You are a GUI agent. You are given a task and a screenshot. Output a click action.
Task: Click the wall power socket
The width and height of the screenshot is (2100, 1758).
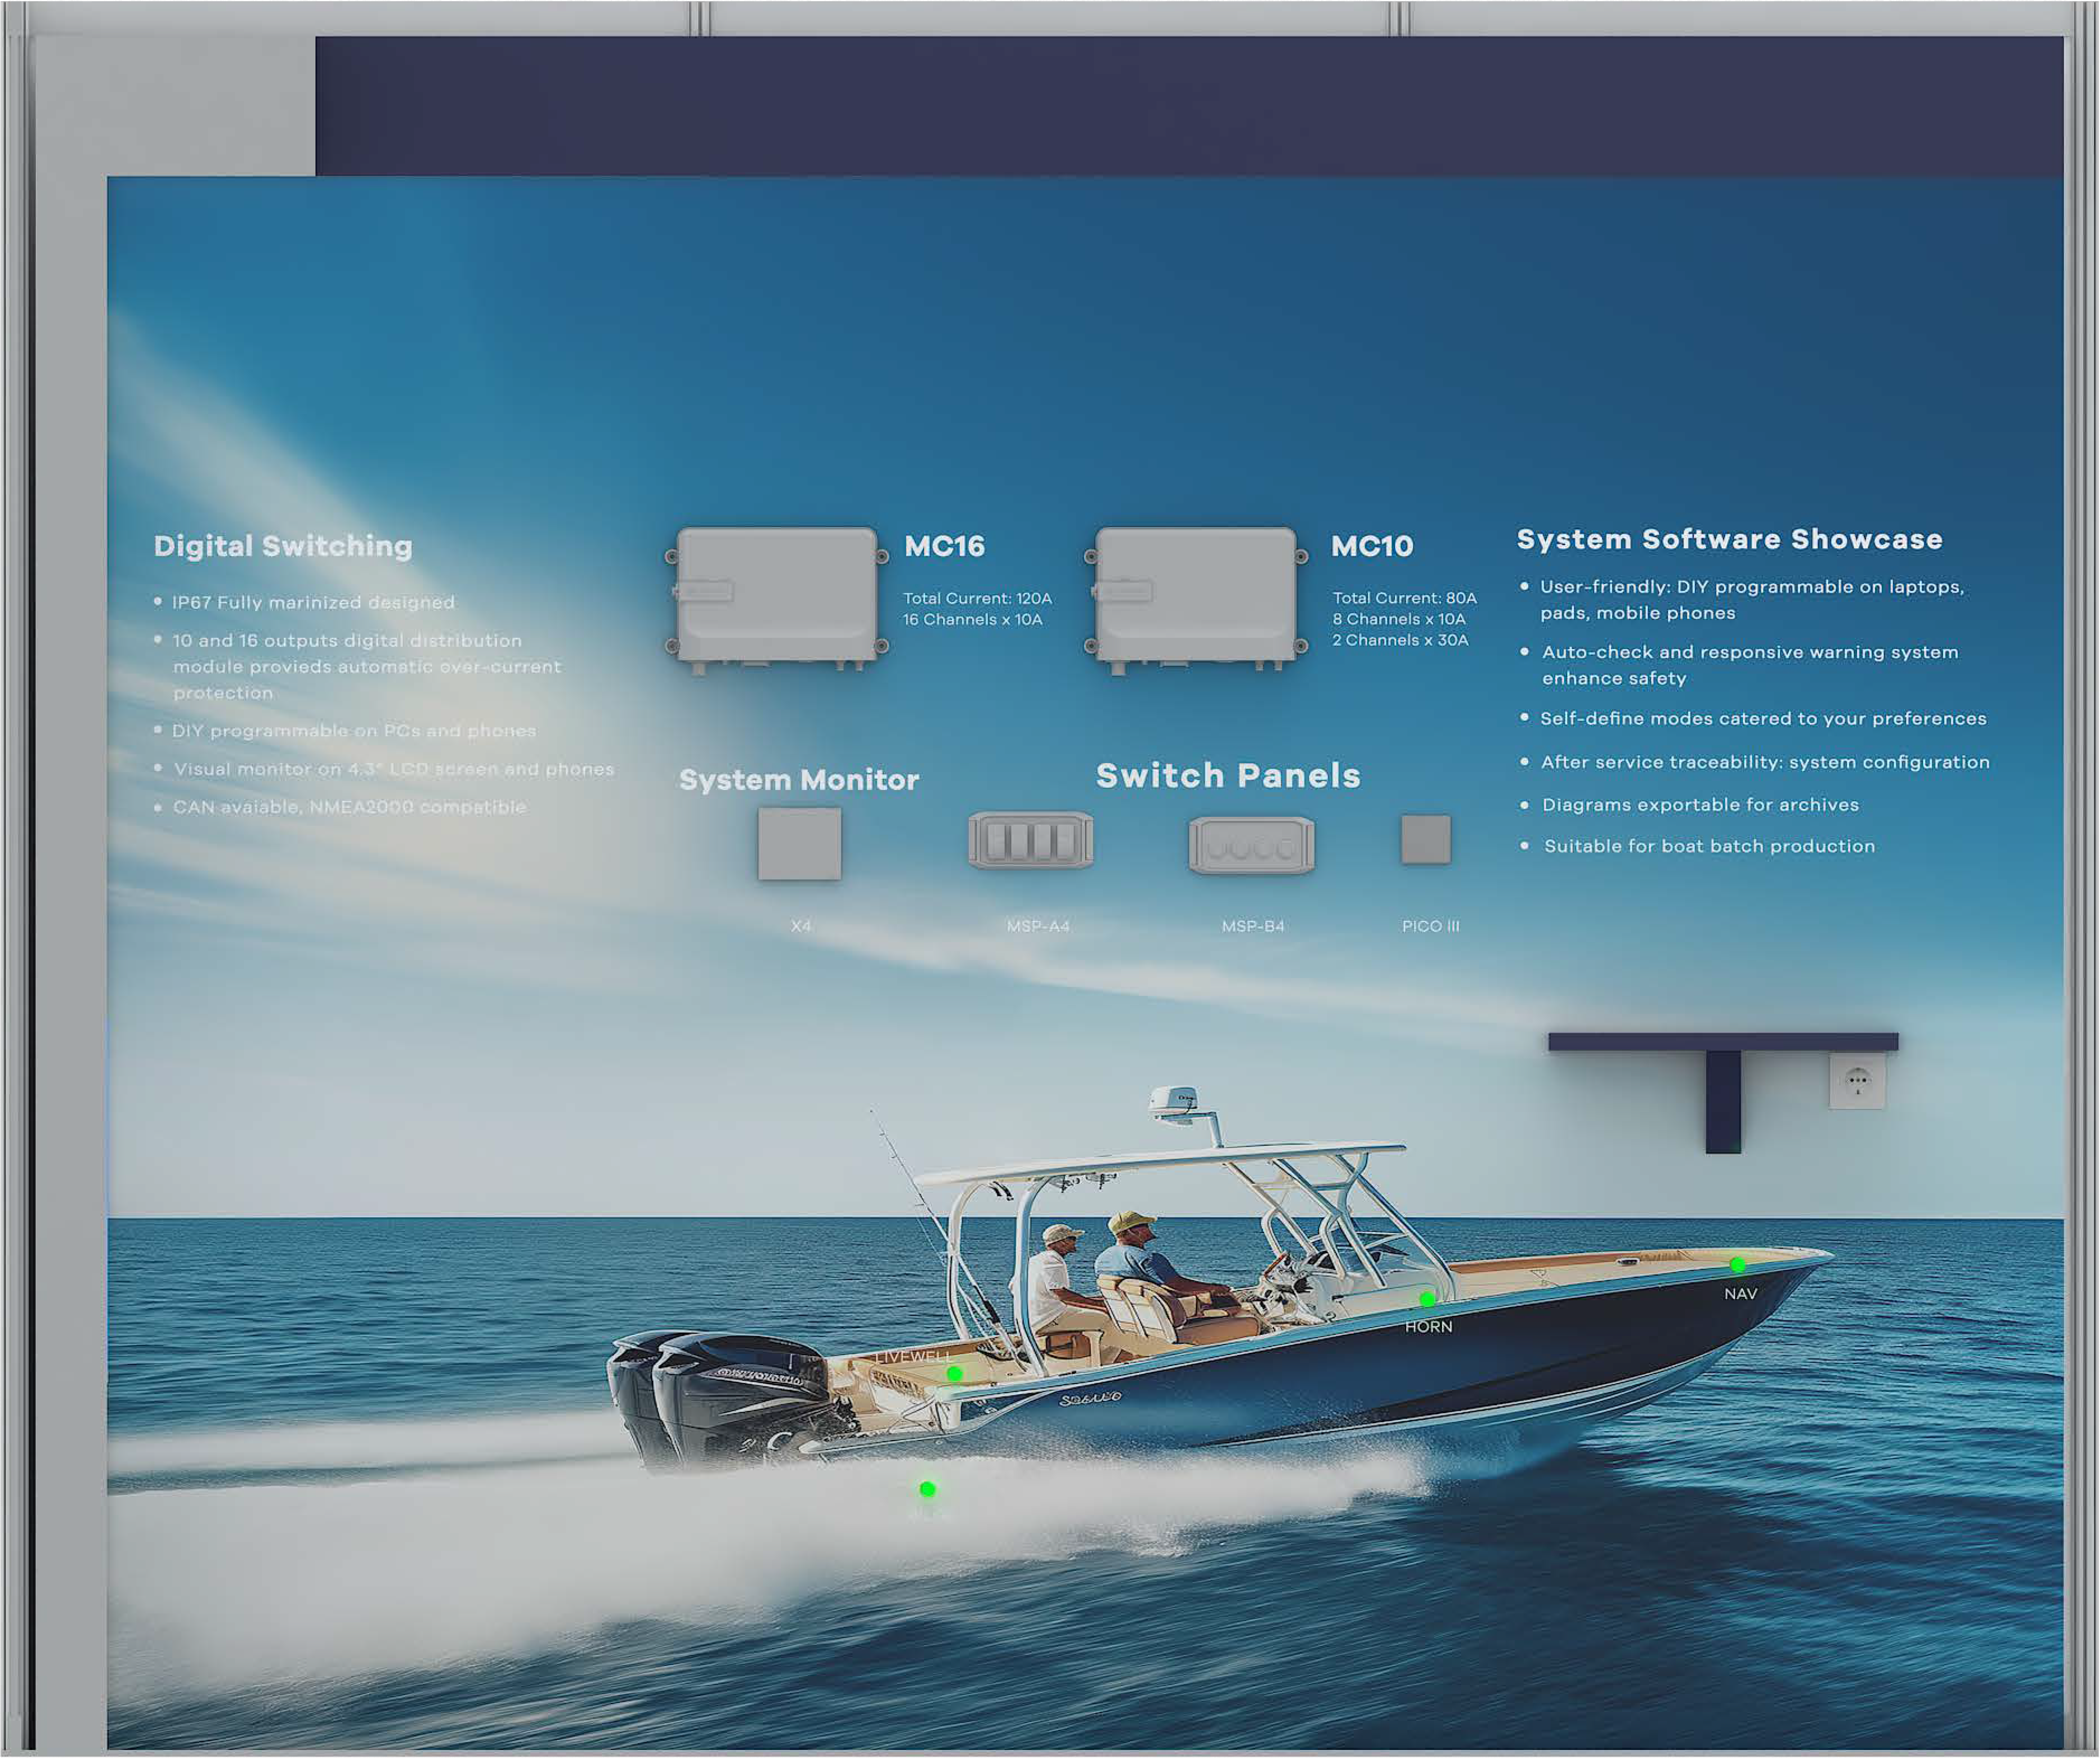[1857, 1081]
